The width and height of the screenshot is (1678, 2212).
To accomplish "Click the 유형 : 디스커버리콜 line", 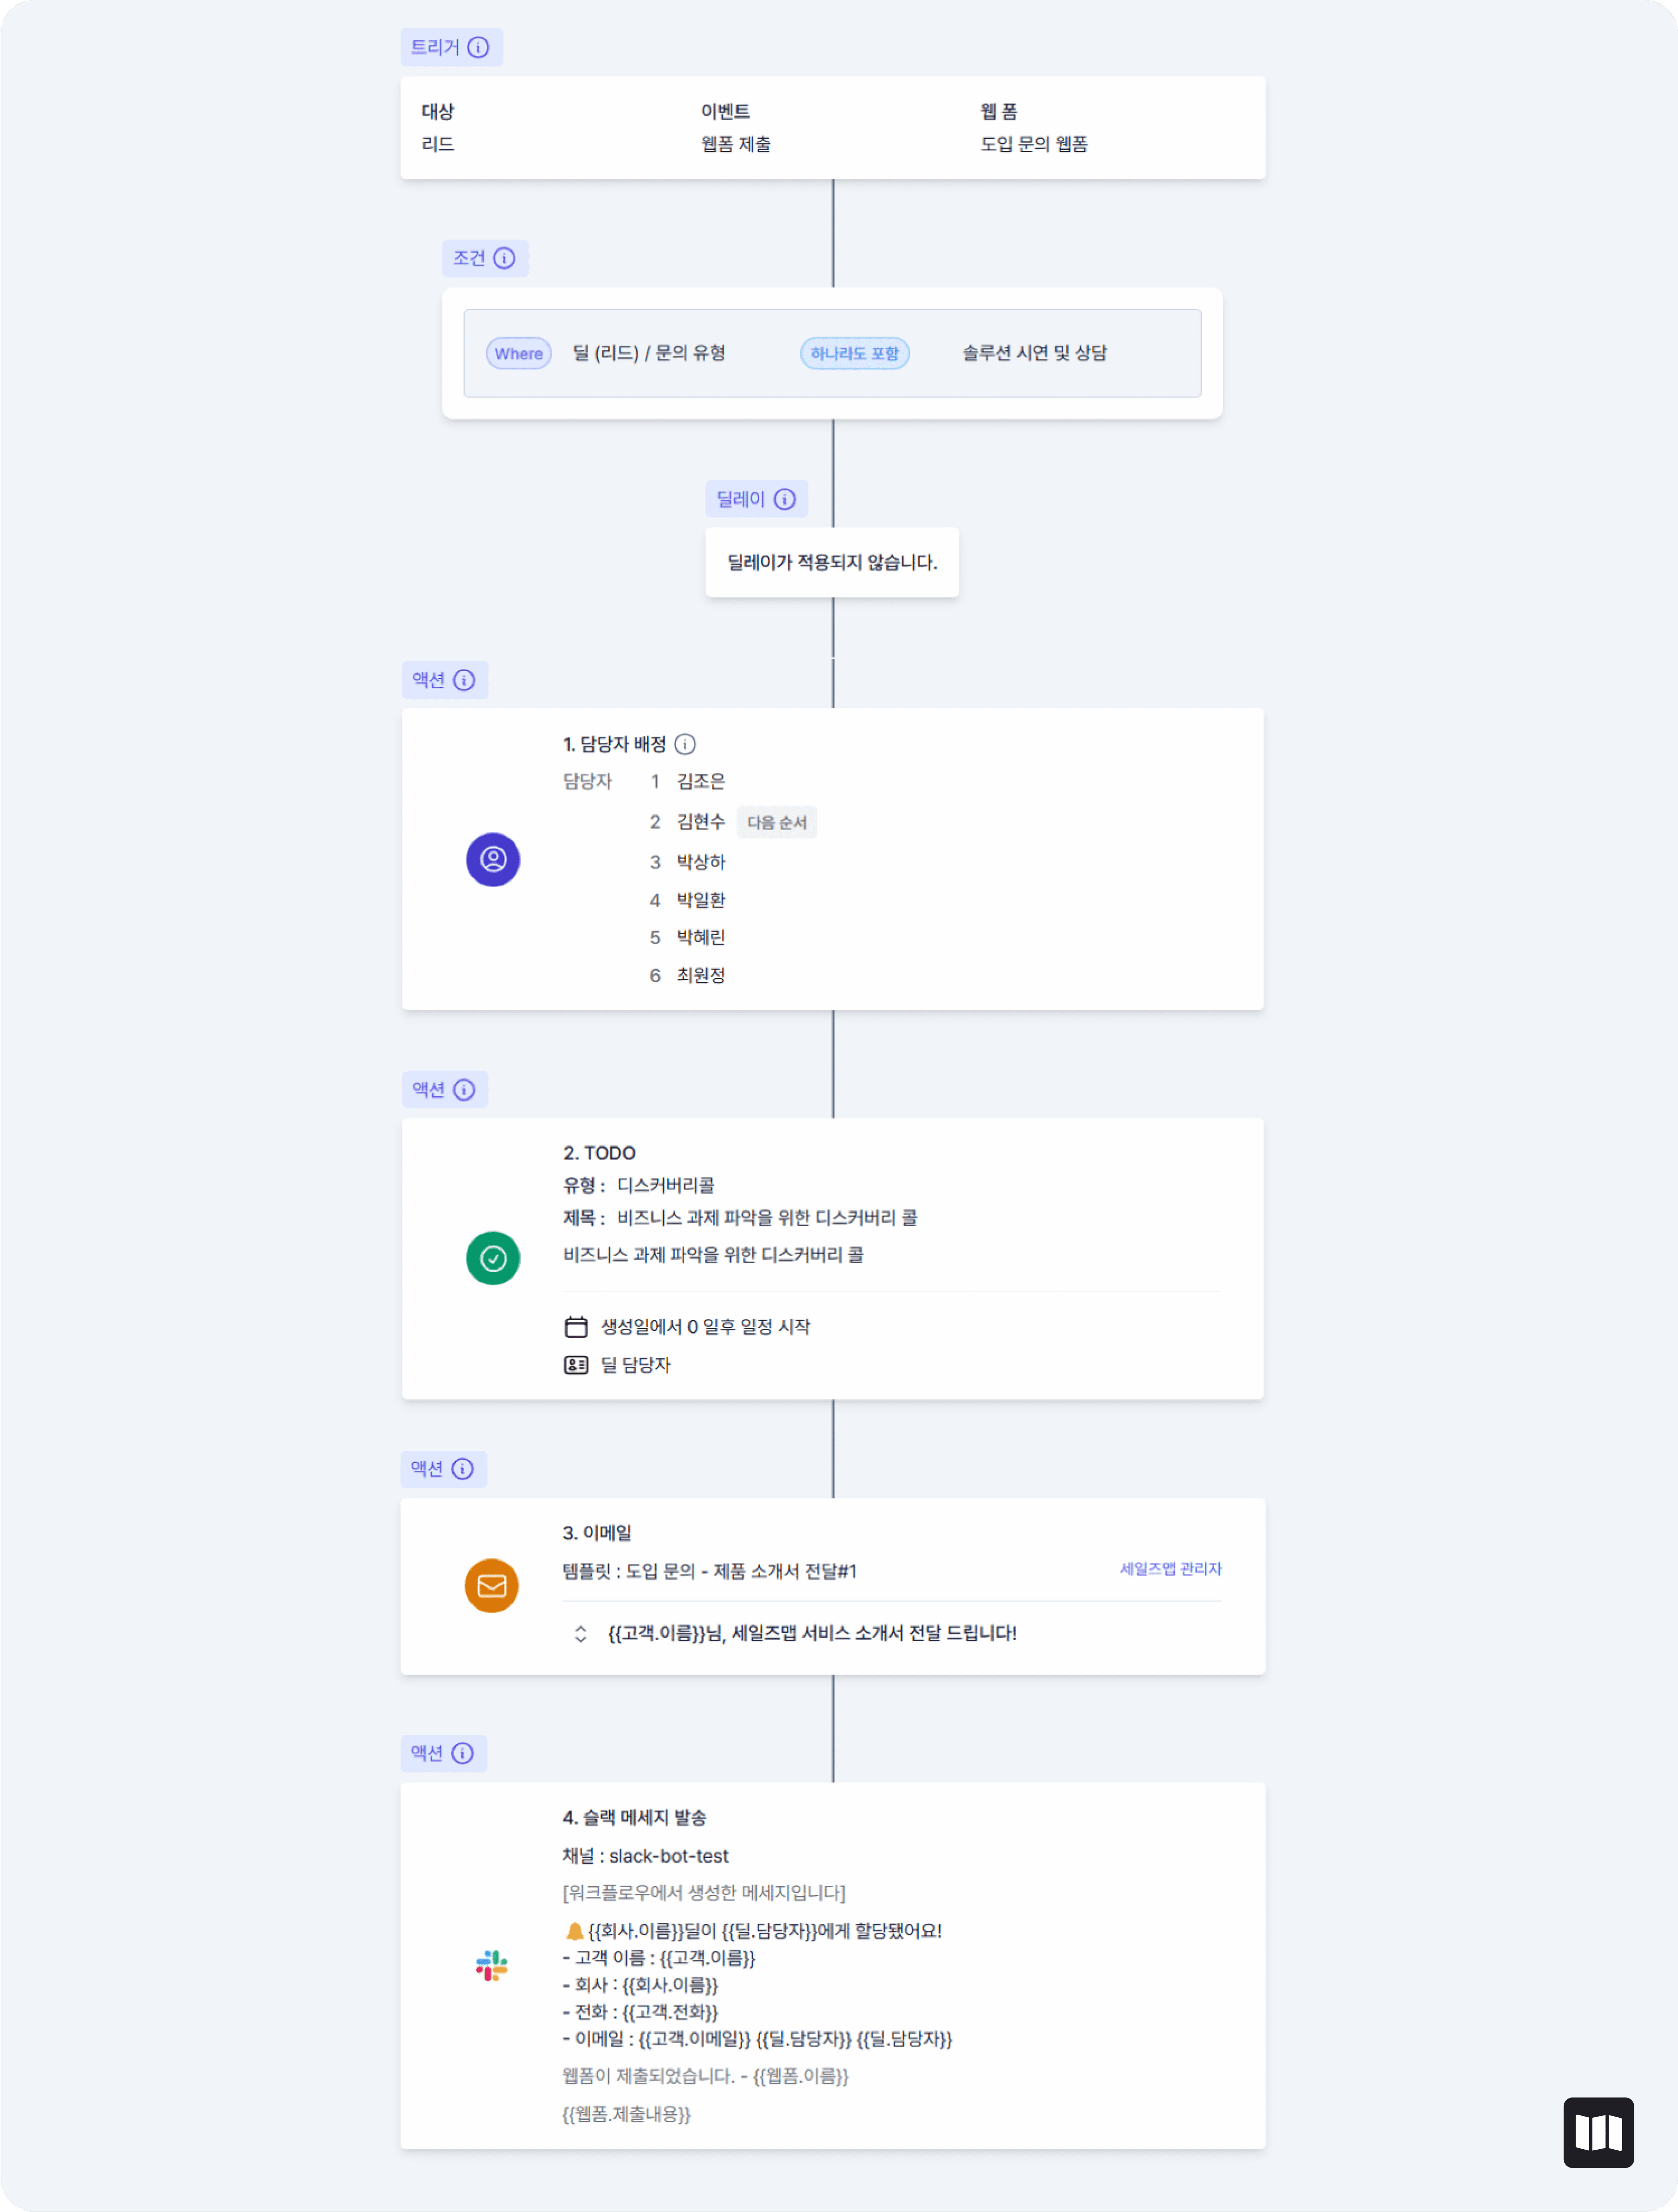I will pos(639,1186).
